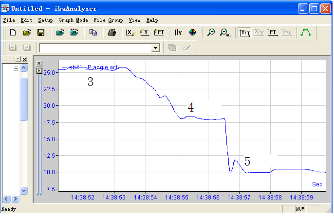Open the Graph Mode menu
The width and height of the screenshot is (334, 216).
73,20
